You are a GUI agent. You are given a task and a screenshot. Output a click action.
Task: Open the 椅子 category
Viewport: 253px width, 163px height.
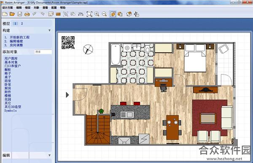coord(8,73)
